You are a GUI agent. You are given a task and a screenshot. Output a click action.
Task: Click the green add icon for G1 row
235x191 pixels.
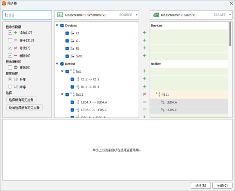[145, 40]
